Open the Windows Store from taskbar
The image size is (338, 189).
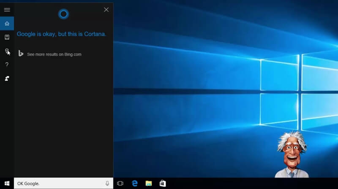point(163,184)
